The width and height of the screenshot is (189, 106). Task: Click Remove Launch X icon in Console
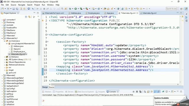137,92
